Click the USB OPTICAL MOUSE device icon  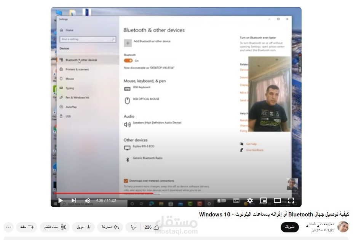coord(127,100)
